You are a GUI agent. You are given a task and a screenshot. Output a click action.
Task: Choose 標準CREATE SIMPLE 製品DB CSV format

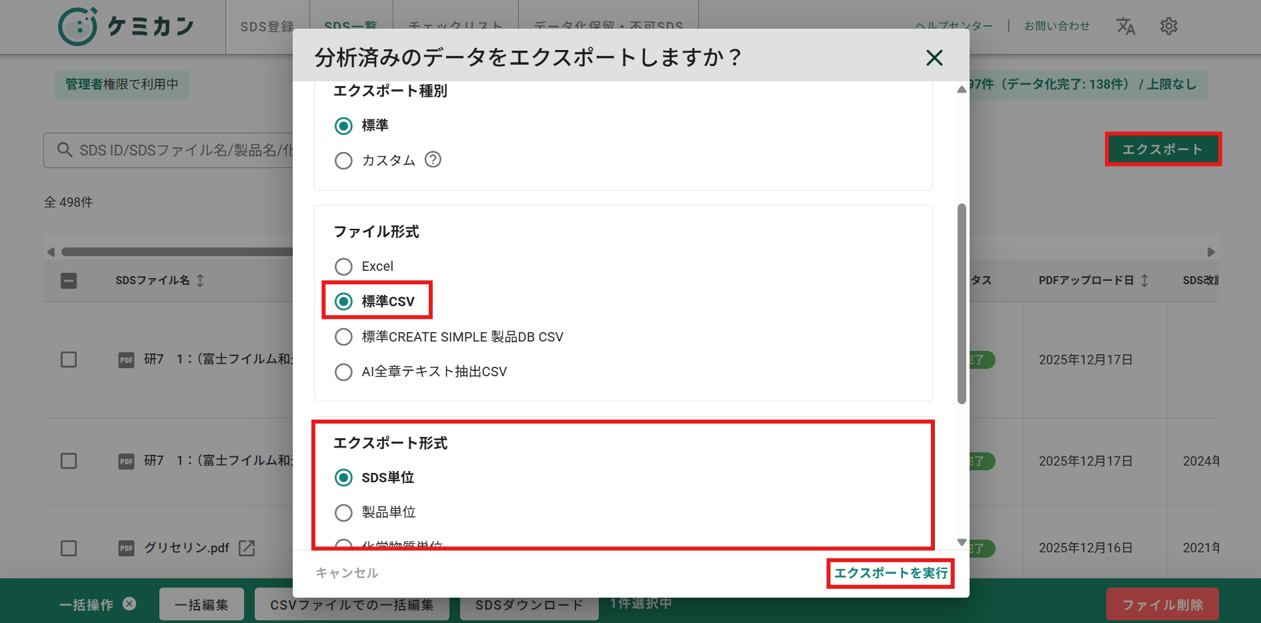(343, 337)
